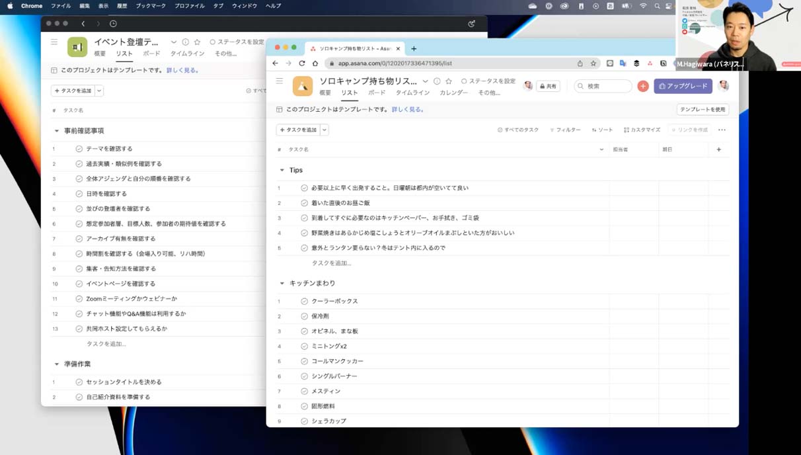The image size is (801, 455).
Task: Click the red plus quick-add button
Action: (643, 86)
